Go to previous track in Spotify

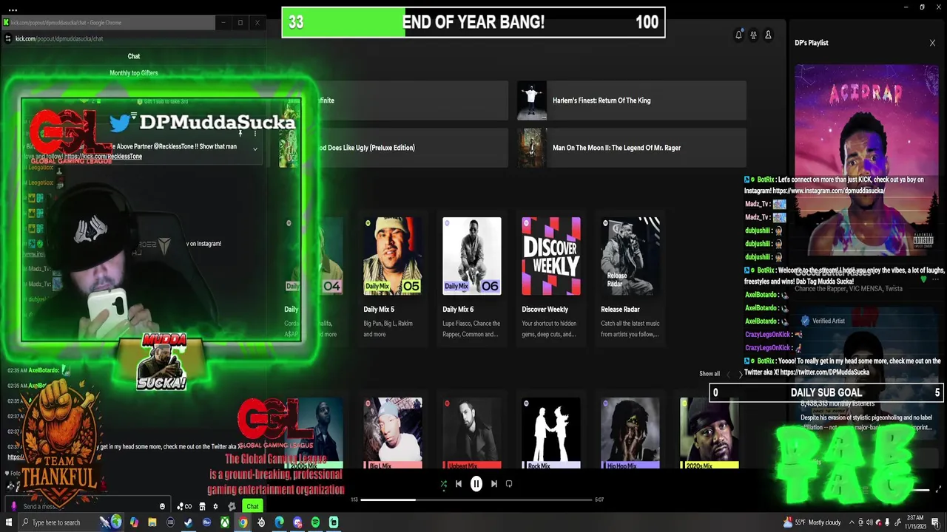click(x=459, y=484)
